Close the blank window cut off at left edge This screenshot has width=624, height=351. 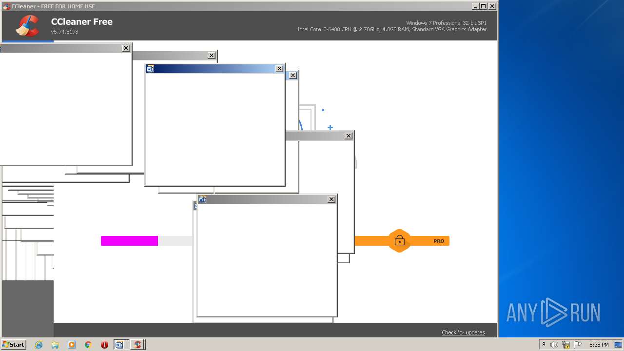tap(126, 48)
